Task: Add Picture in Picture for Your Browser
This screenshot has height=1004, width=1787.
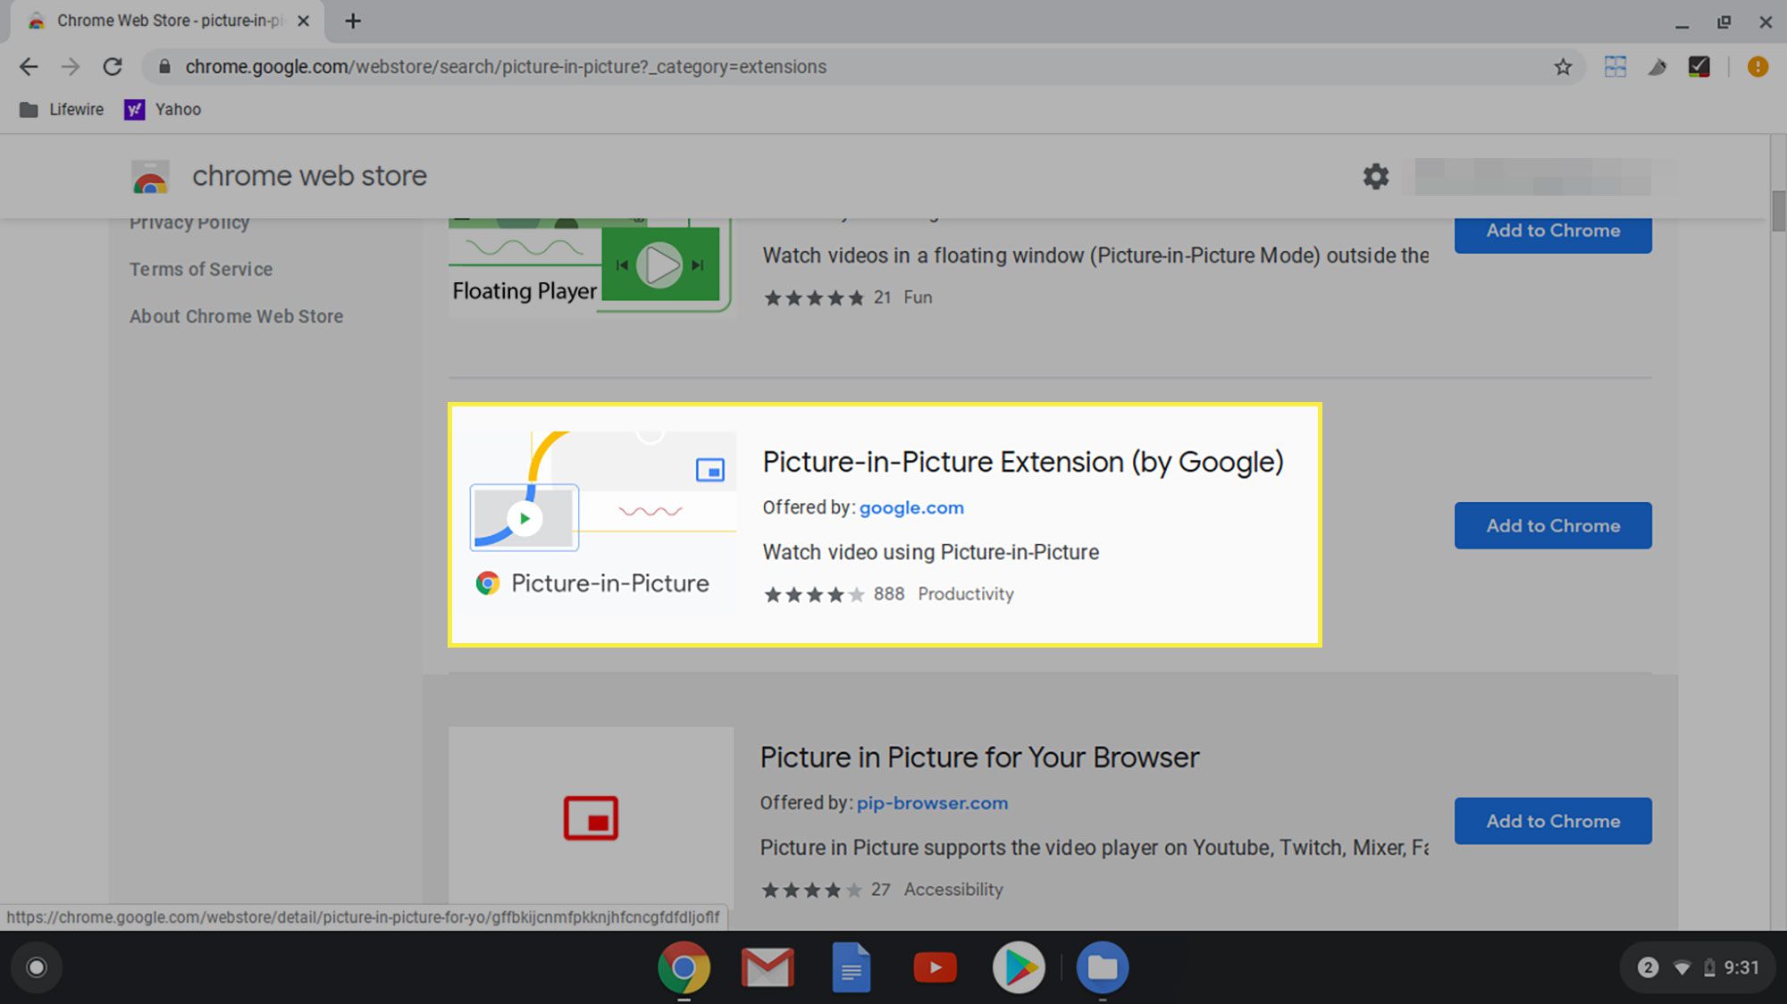Action: (1553, 821)
